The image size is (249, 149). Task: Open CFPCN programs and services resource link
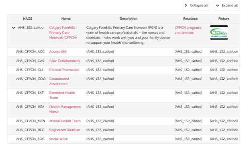[188, 30]
